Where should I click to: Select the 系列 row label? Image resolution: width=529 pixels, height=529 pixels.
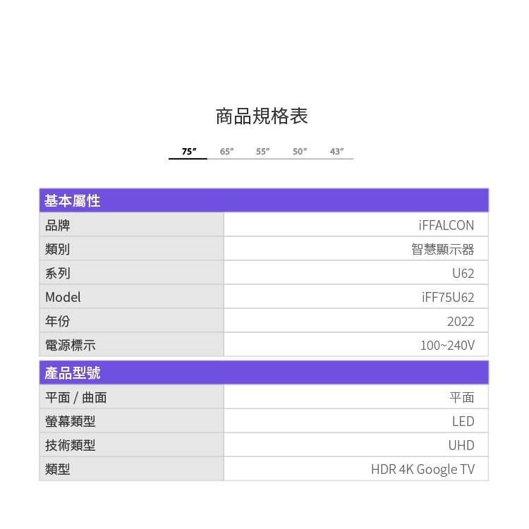[57, 273]
